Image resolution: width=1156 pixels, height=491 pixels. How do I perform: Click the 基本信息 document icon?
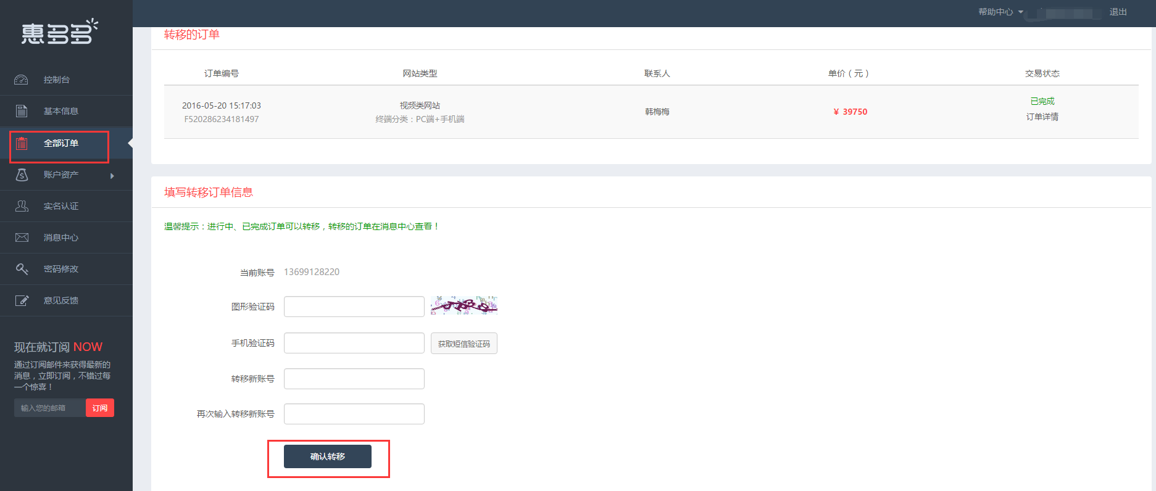point(22,111)
